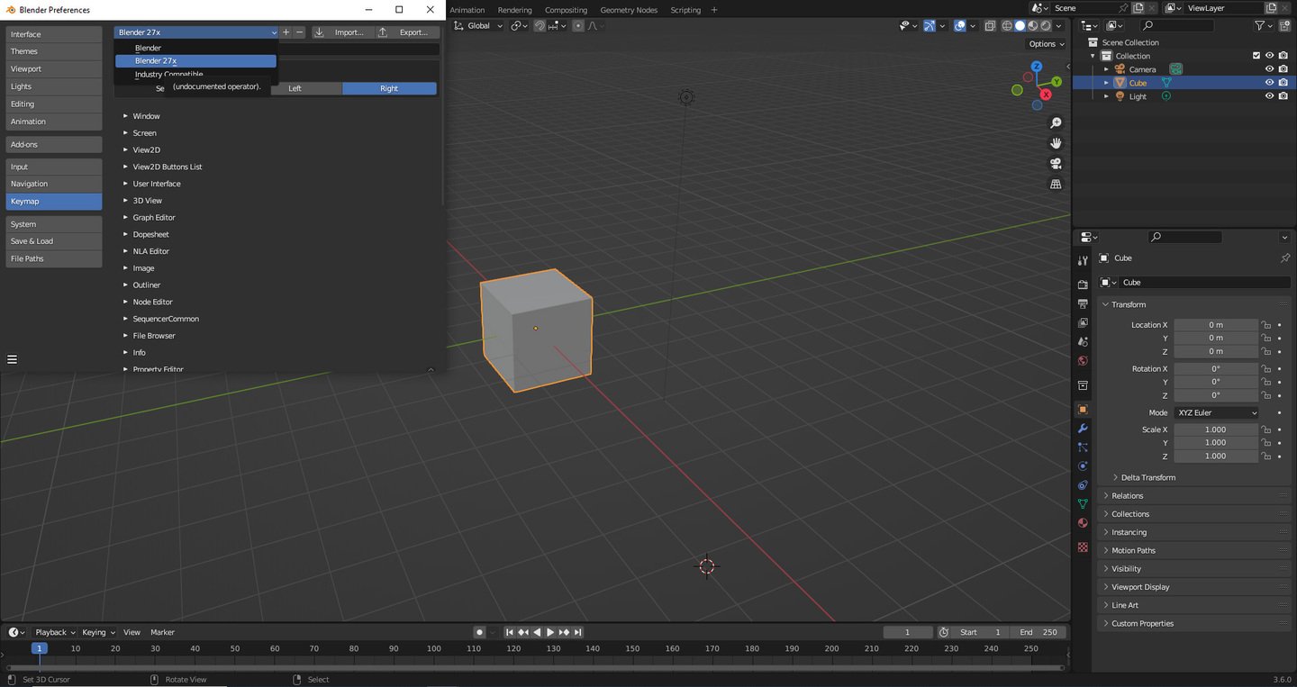Image resolution: width=1297 pixels, height=687 pixels.
Task: Click the camera view icon in viewport
Action: (x=1056, y=164)
